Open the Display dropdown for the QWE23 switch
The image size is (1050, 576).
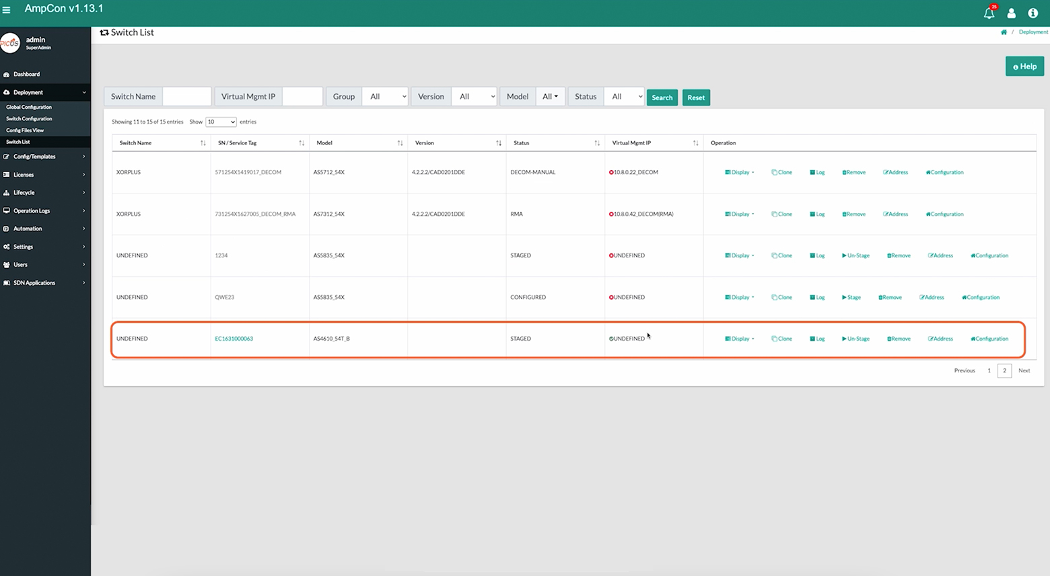pos(739,297)
